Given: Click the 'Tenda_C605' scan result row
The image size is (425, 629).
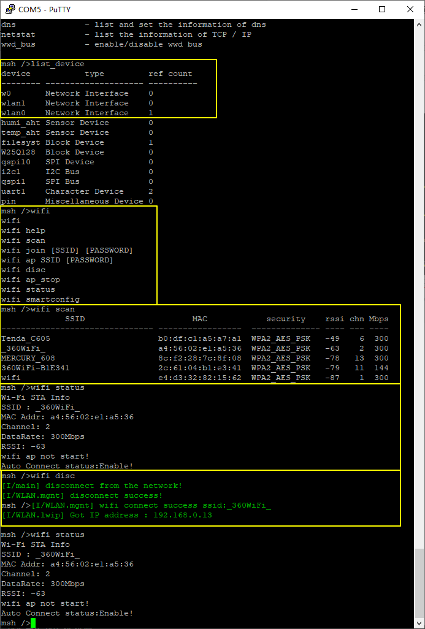Looking at the screenshot, I should point(195,338).
